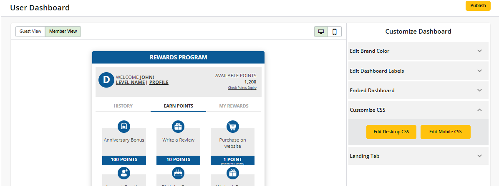Click the WELCOME JOHN! text
The image size is (499, 186).
(135, 77)
